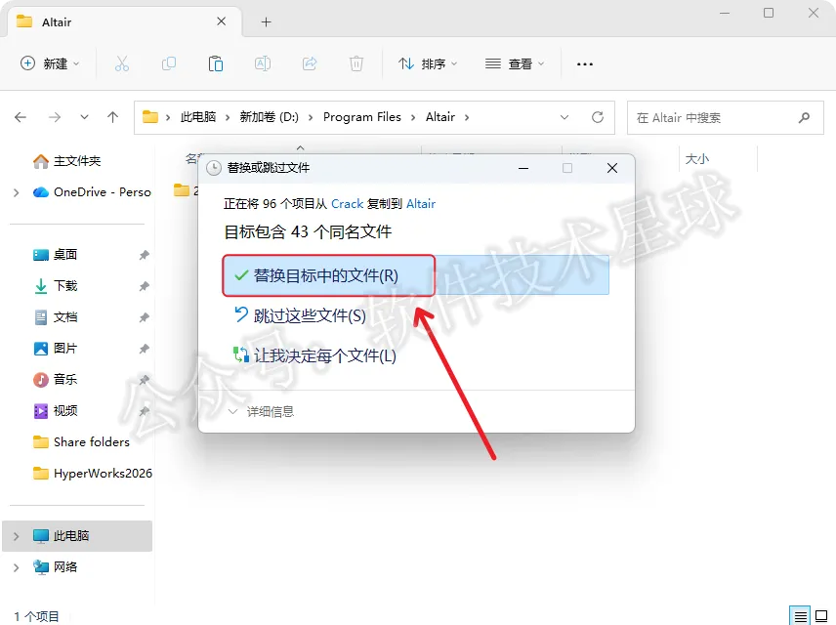This screenshot has height=625, width=836.
Task: Click the Share icon in toolbar
Action: coord(310,64)
